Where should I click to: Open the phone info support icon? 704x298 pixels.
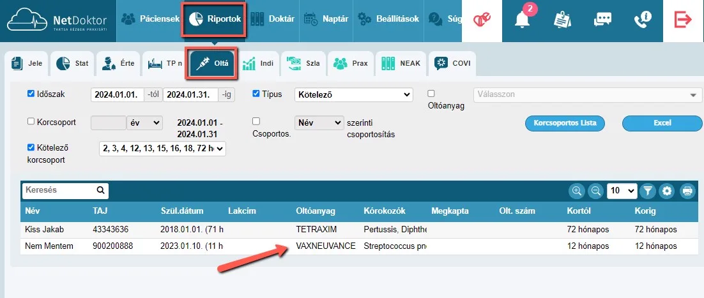coord(643,20)
